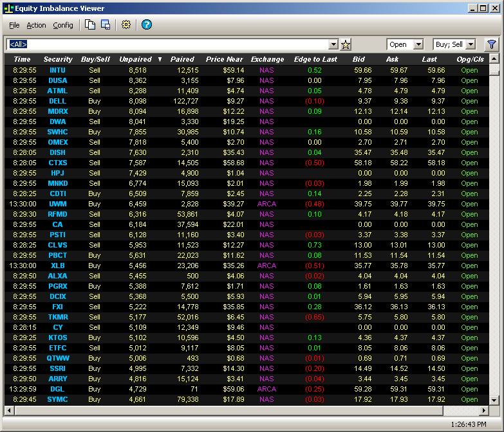Click the status bar time 1:26:43 PM
504x432 pixels.
pyautogui.click(x=469, y=424)
